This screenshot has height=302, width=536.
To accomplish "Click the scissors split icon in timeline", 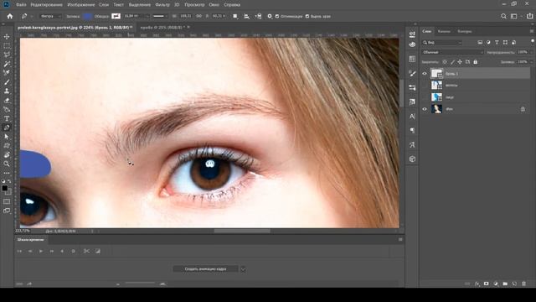I will coord(86,251).
